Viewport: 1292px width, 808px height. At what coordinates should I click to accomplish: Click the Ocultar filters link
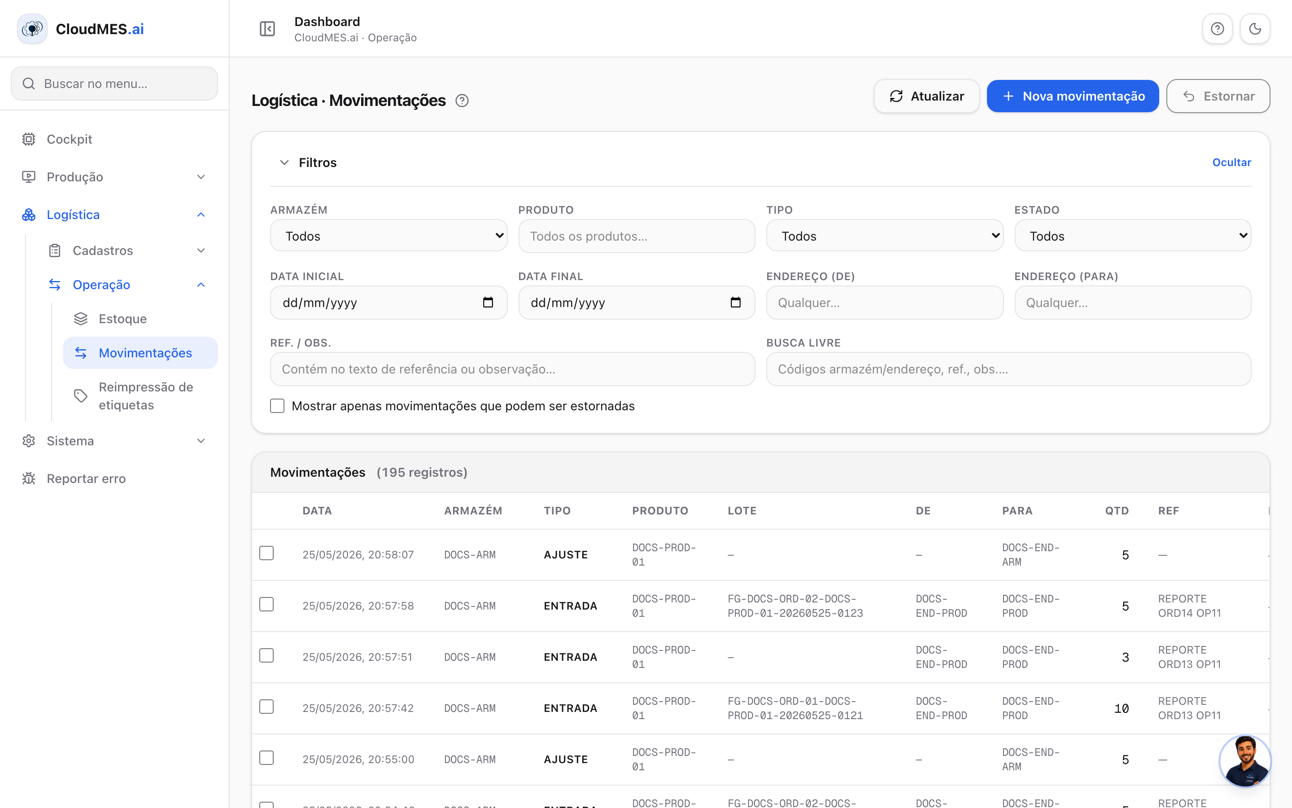coord(1231,162)
